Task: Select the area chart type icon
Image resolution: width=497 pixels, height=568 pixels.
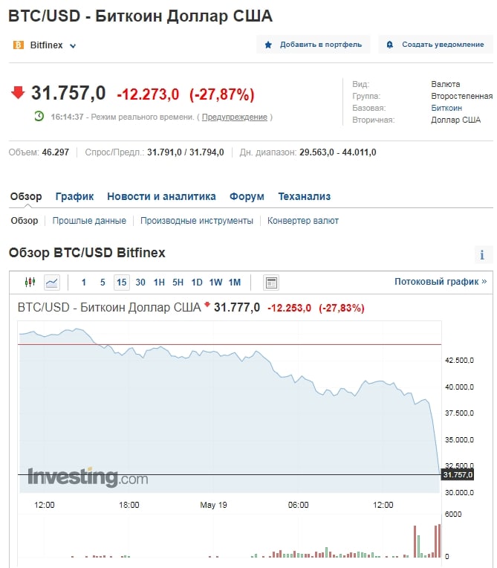Action: coord(52,283)
